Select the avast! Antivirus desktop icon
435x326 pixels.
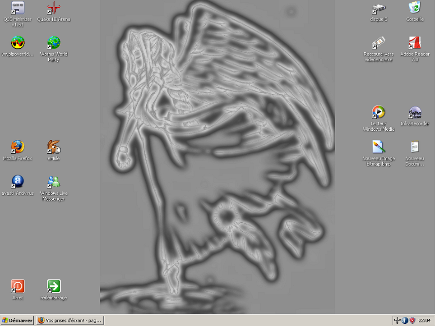[x=18, y=182]
